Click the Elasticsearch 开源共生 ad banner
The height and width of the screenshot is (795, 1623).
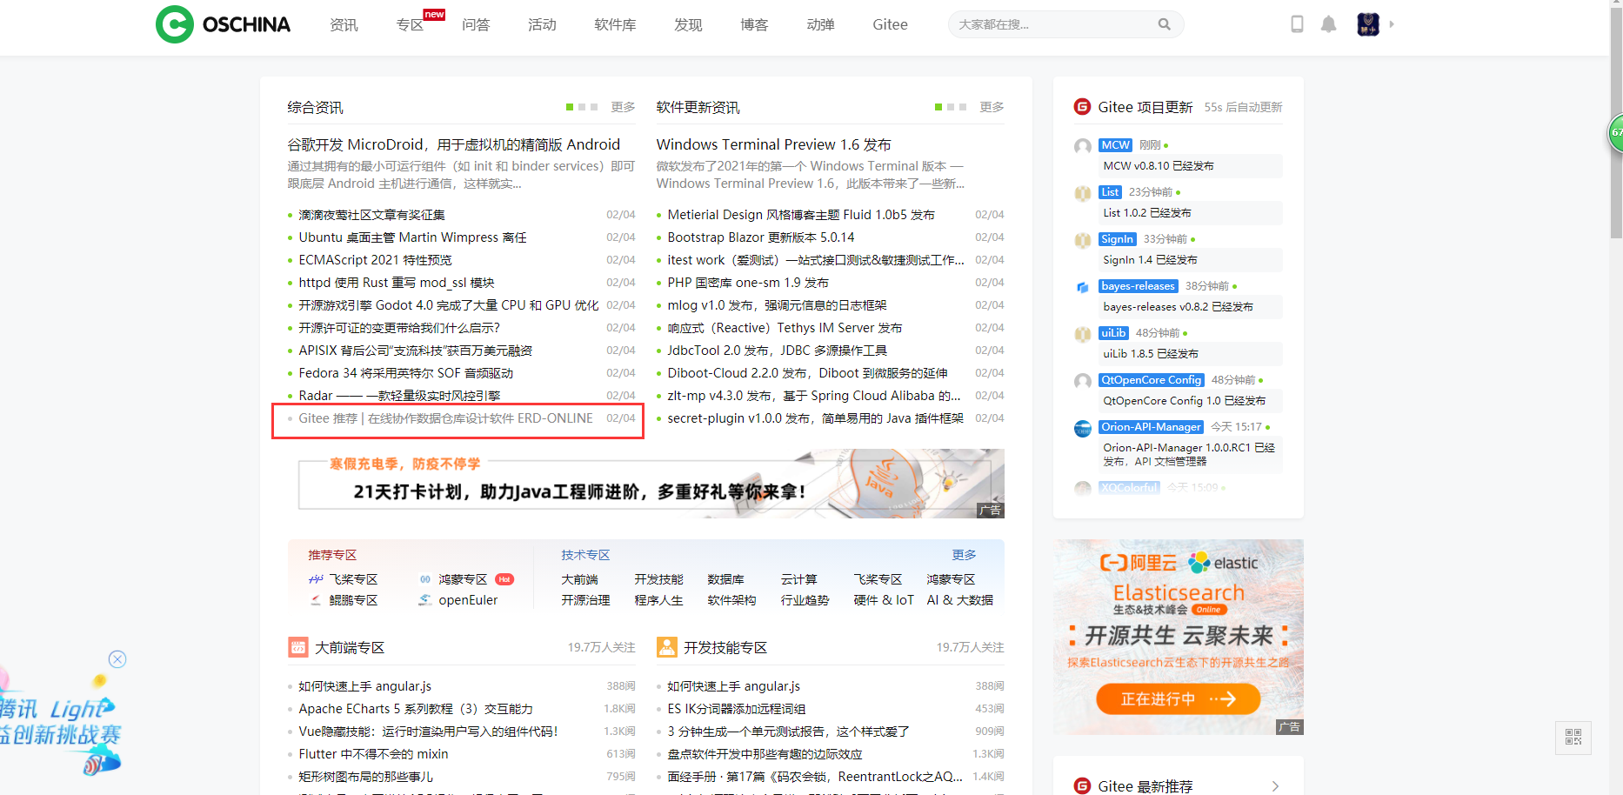[x=1178, y=637]
